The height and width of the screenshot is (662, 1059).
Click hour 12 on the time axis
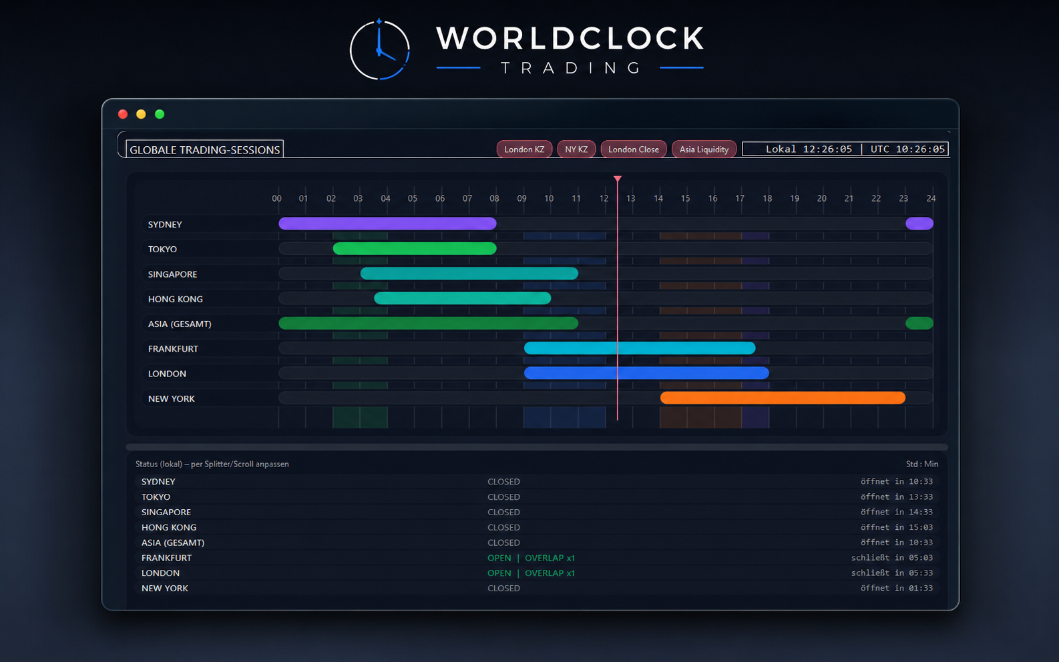(x=604, y=198)
